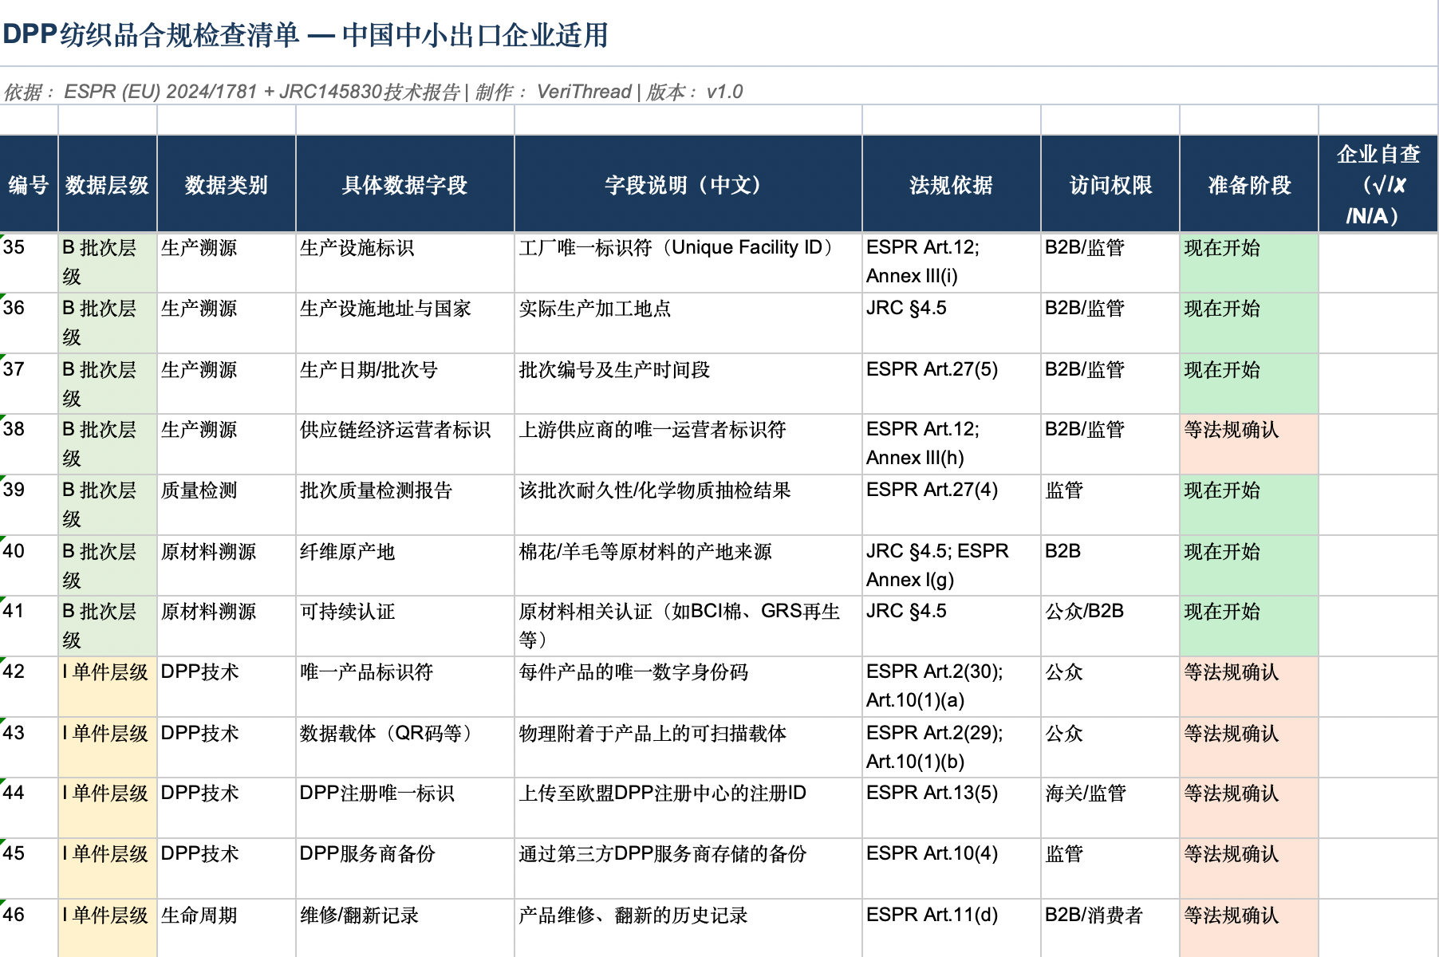Click the cell mentioning BCI棉、GRS再生

click(688, 626)
